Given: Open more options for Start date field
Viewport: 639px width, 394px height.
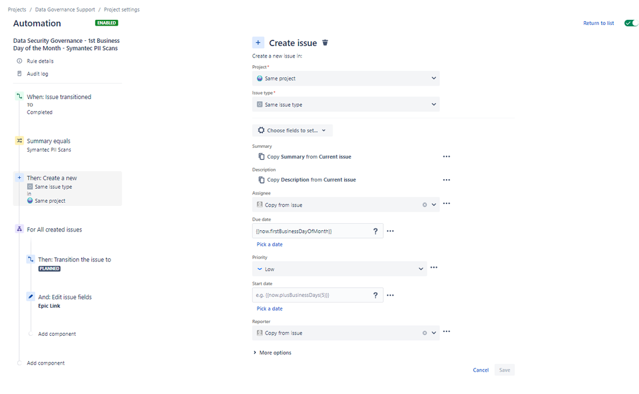Looking at the screenshot, I should (x=390, y=295).
